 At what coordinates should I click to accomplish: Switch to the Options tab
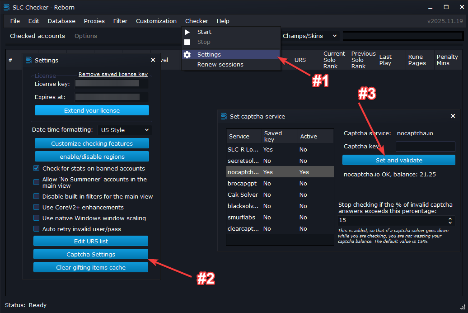(86, 36)
